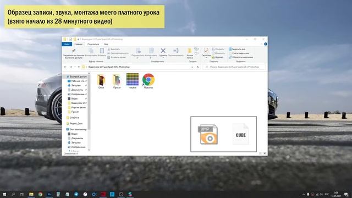Open Яндекс.Диск in the sidebar

click(x=75, y=123)
